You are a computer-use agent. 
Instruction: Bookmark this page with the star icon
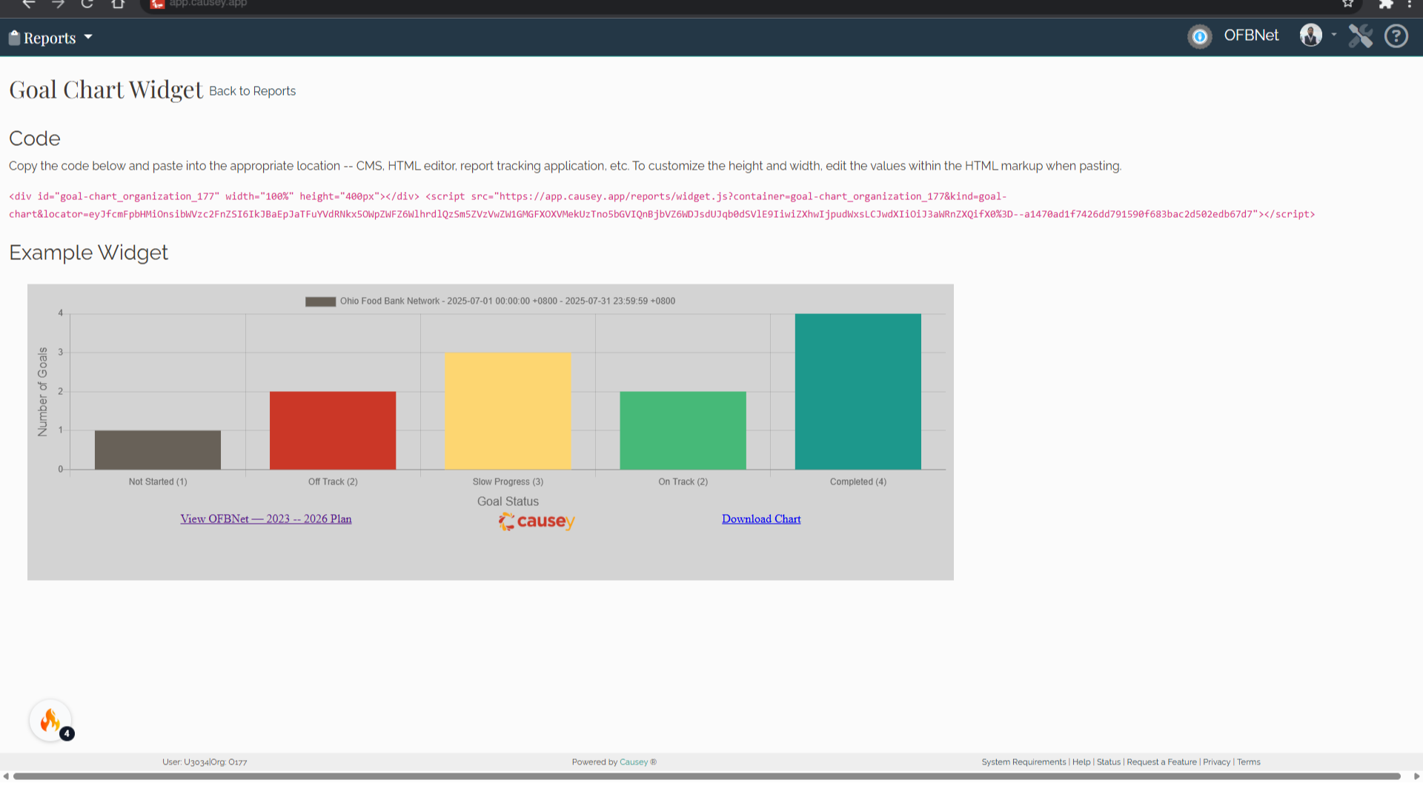(x=1348, y=4)
